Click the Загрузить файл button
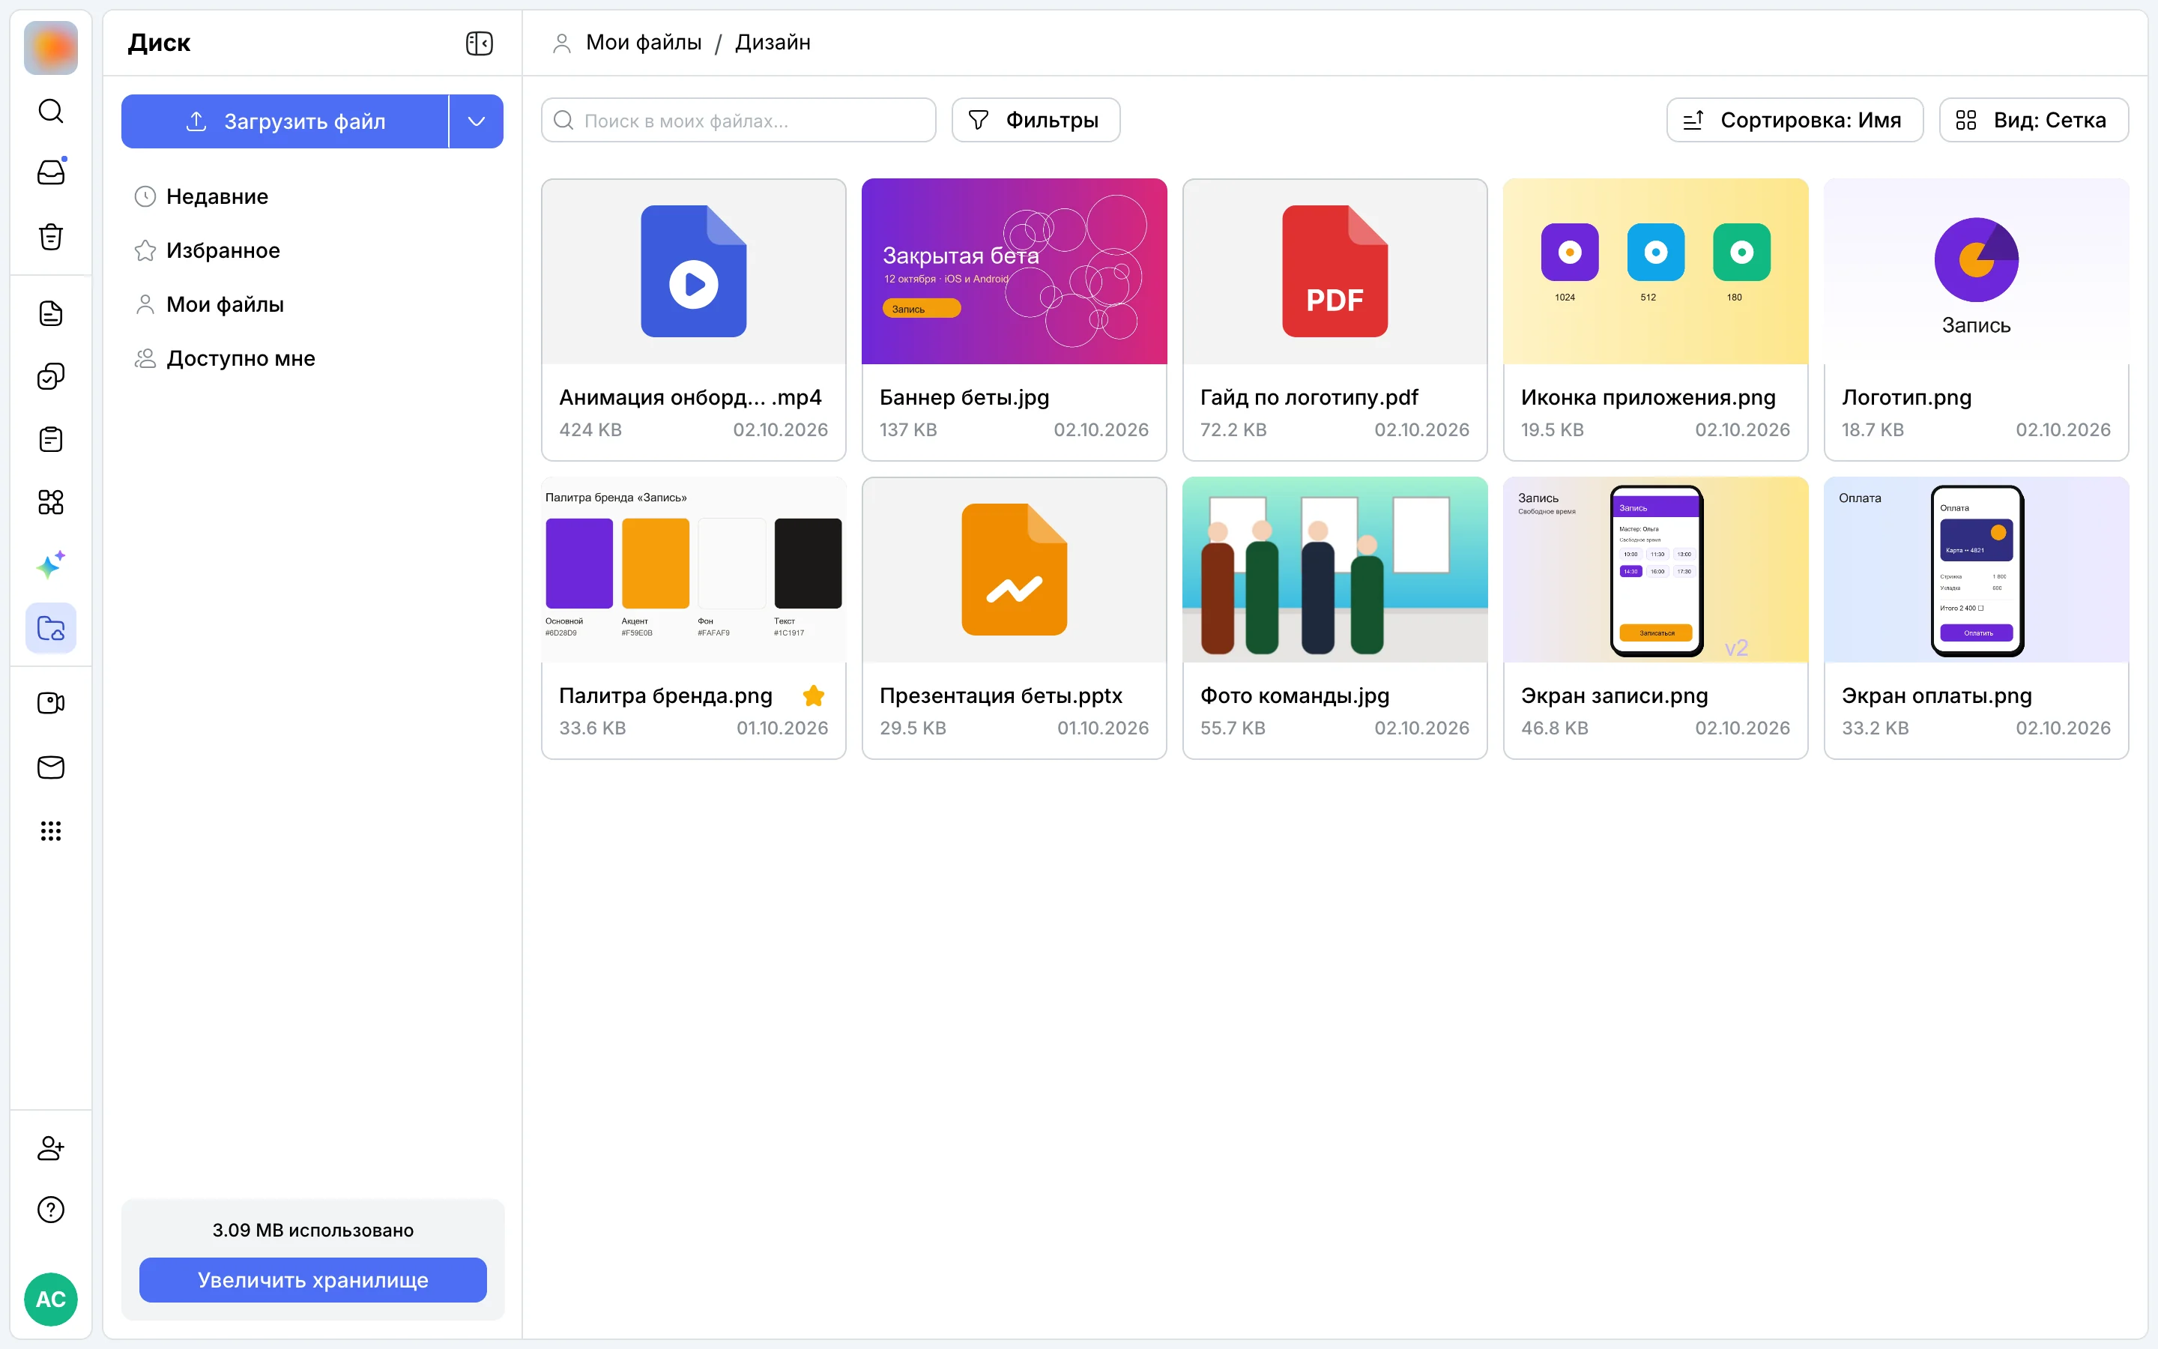Image resolution: width=2158 pixels, height=1349 pixels. coord(285,121)
